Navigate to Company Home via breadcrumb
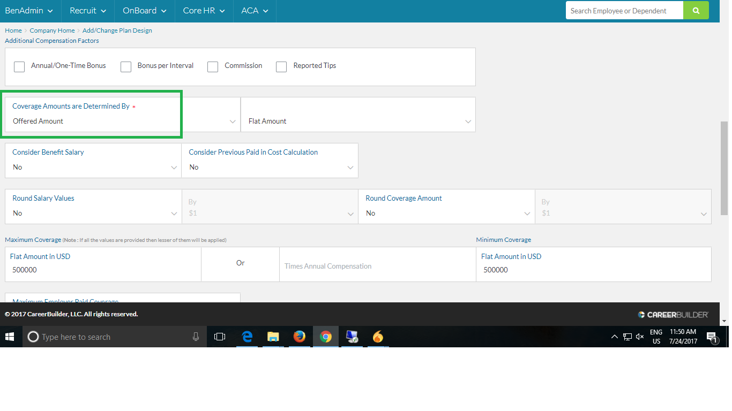 [52, 30]
